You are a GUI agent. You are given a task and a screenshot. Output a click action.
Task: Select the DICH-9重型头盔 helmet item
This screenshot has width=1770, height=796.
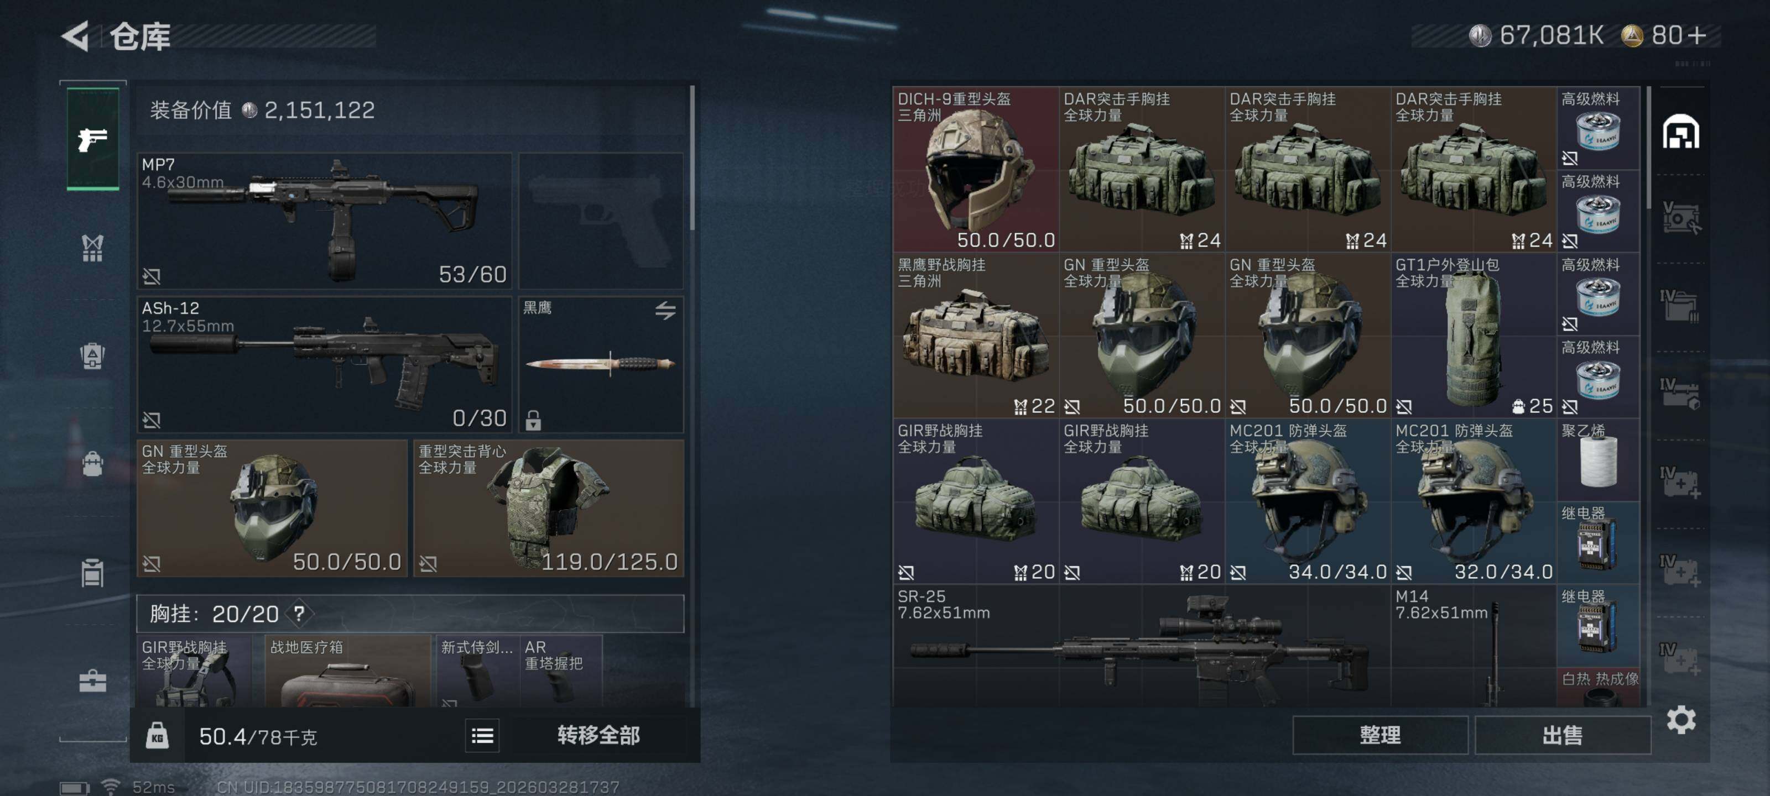(976, 169)
